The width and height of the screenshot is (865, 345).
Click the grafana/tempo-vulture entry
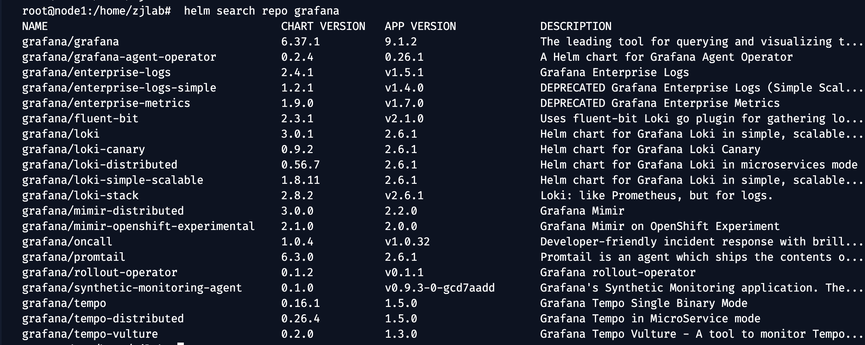(x=89, y=334)
